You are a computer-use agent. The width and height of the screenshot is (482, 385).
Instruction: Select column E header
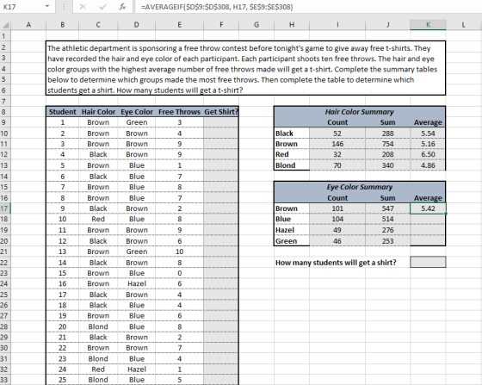tap(179, 25)
